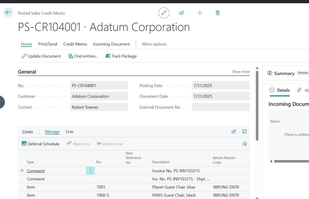
Task: Click the three-dot toggle on the Comment line
Action: point(90,171)
